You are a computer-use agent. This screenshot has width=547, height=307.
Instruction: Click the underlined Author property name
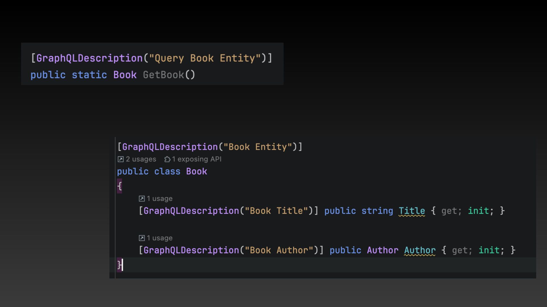pos(420,250)
